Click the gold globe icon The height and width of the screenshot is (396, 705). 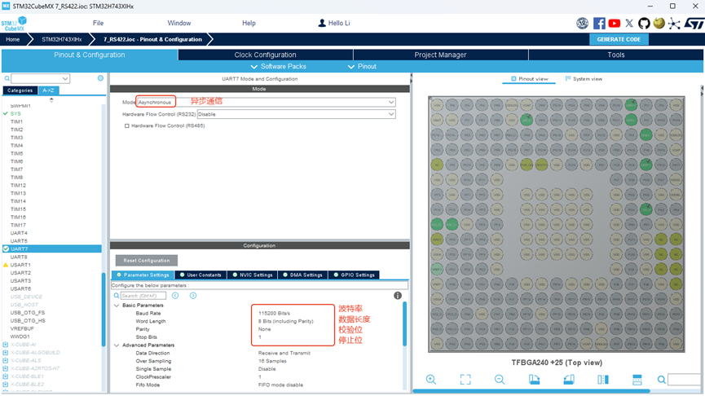point(659,23)
